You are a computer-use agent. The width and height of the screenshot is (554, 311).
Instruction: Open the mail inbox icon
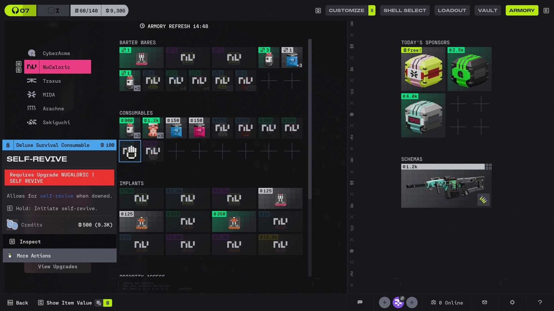[x=484, y=302]
